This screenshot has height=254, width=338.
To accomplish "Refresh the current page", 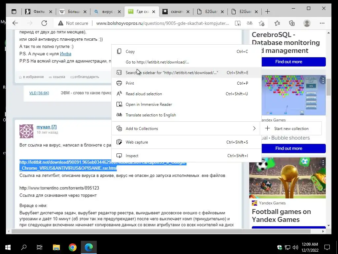I will 44,23.
